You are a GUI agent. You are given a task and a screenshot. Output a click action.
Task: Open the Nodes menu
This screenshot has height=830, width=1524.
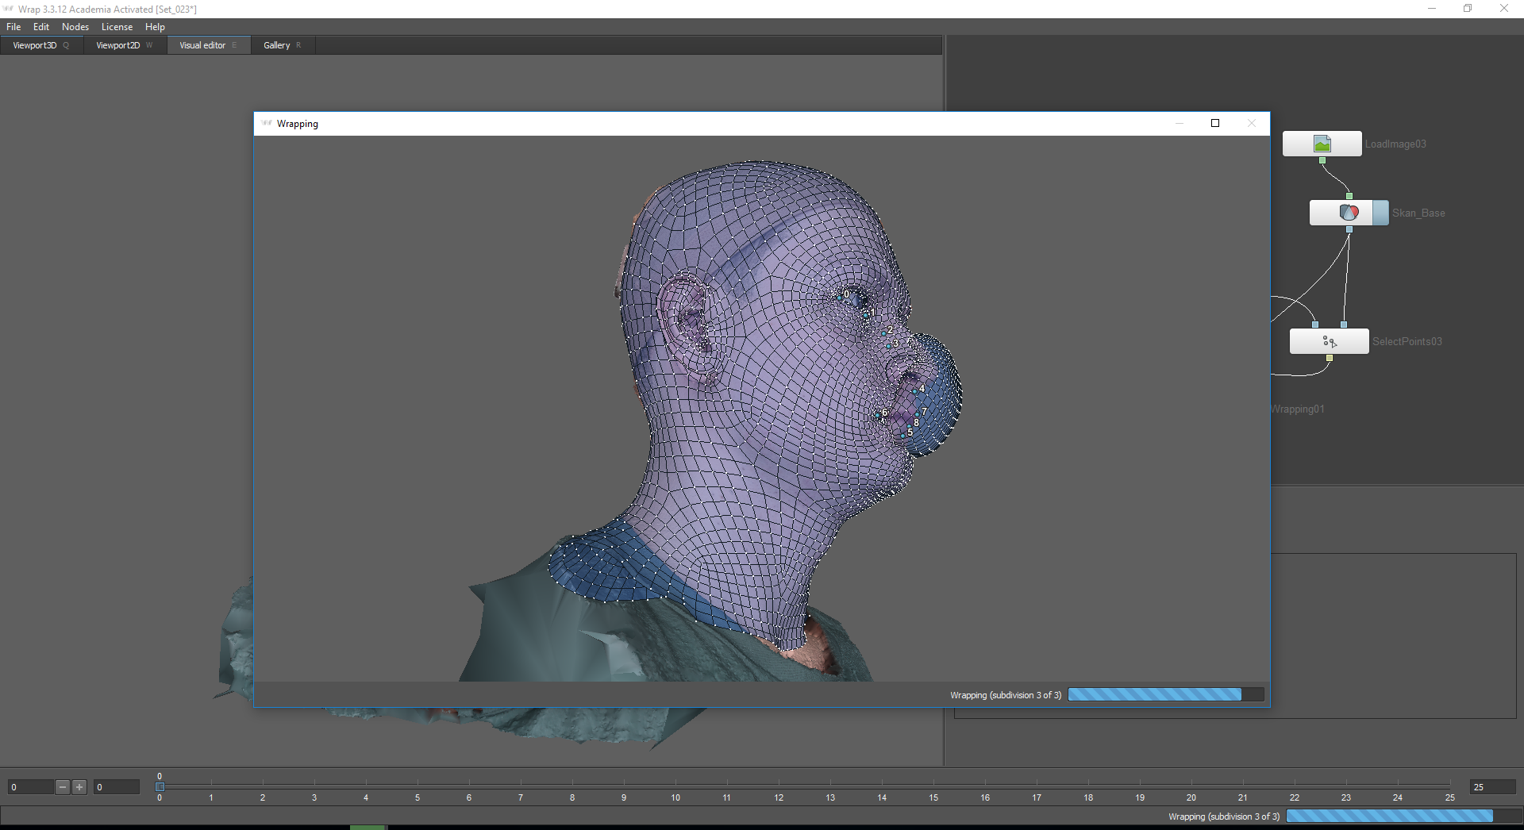pos(75,27)
